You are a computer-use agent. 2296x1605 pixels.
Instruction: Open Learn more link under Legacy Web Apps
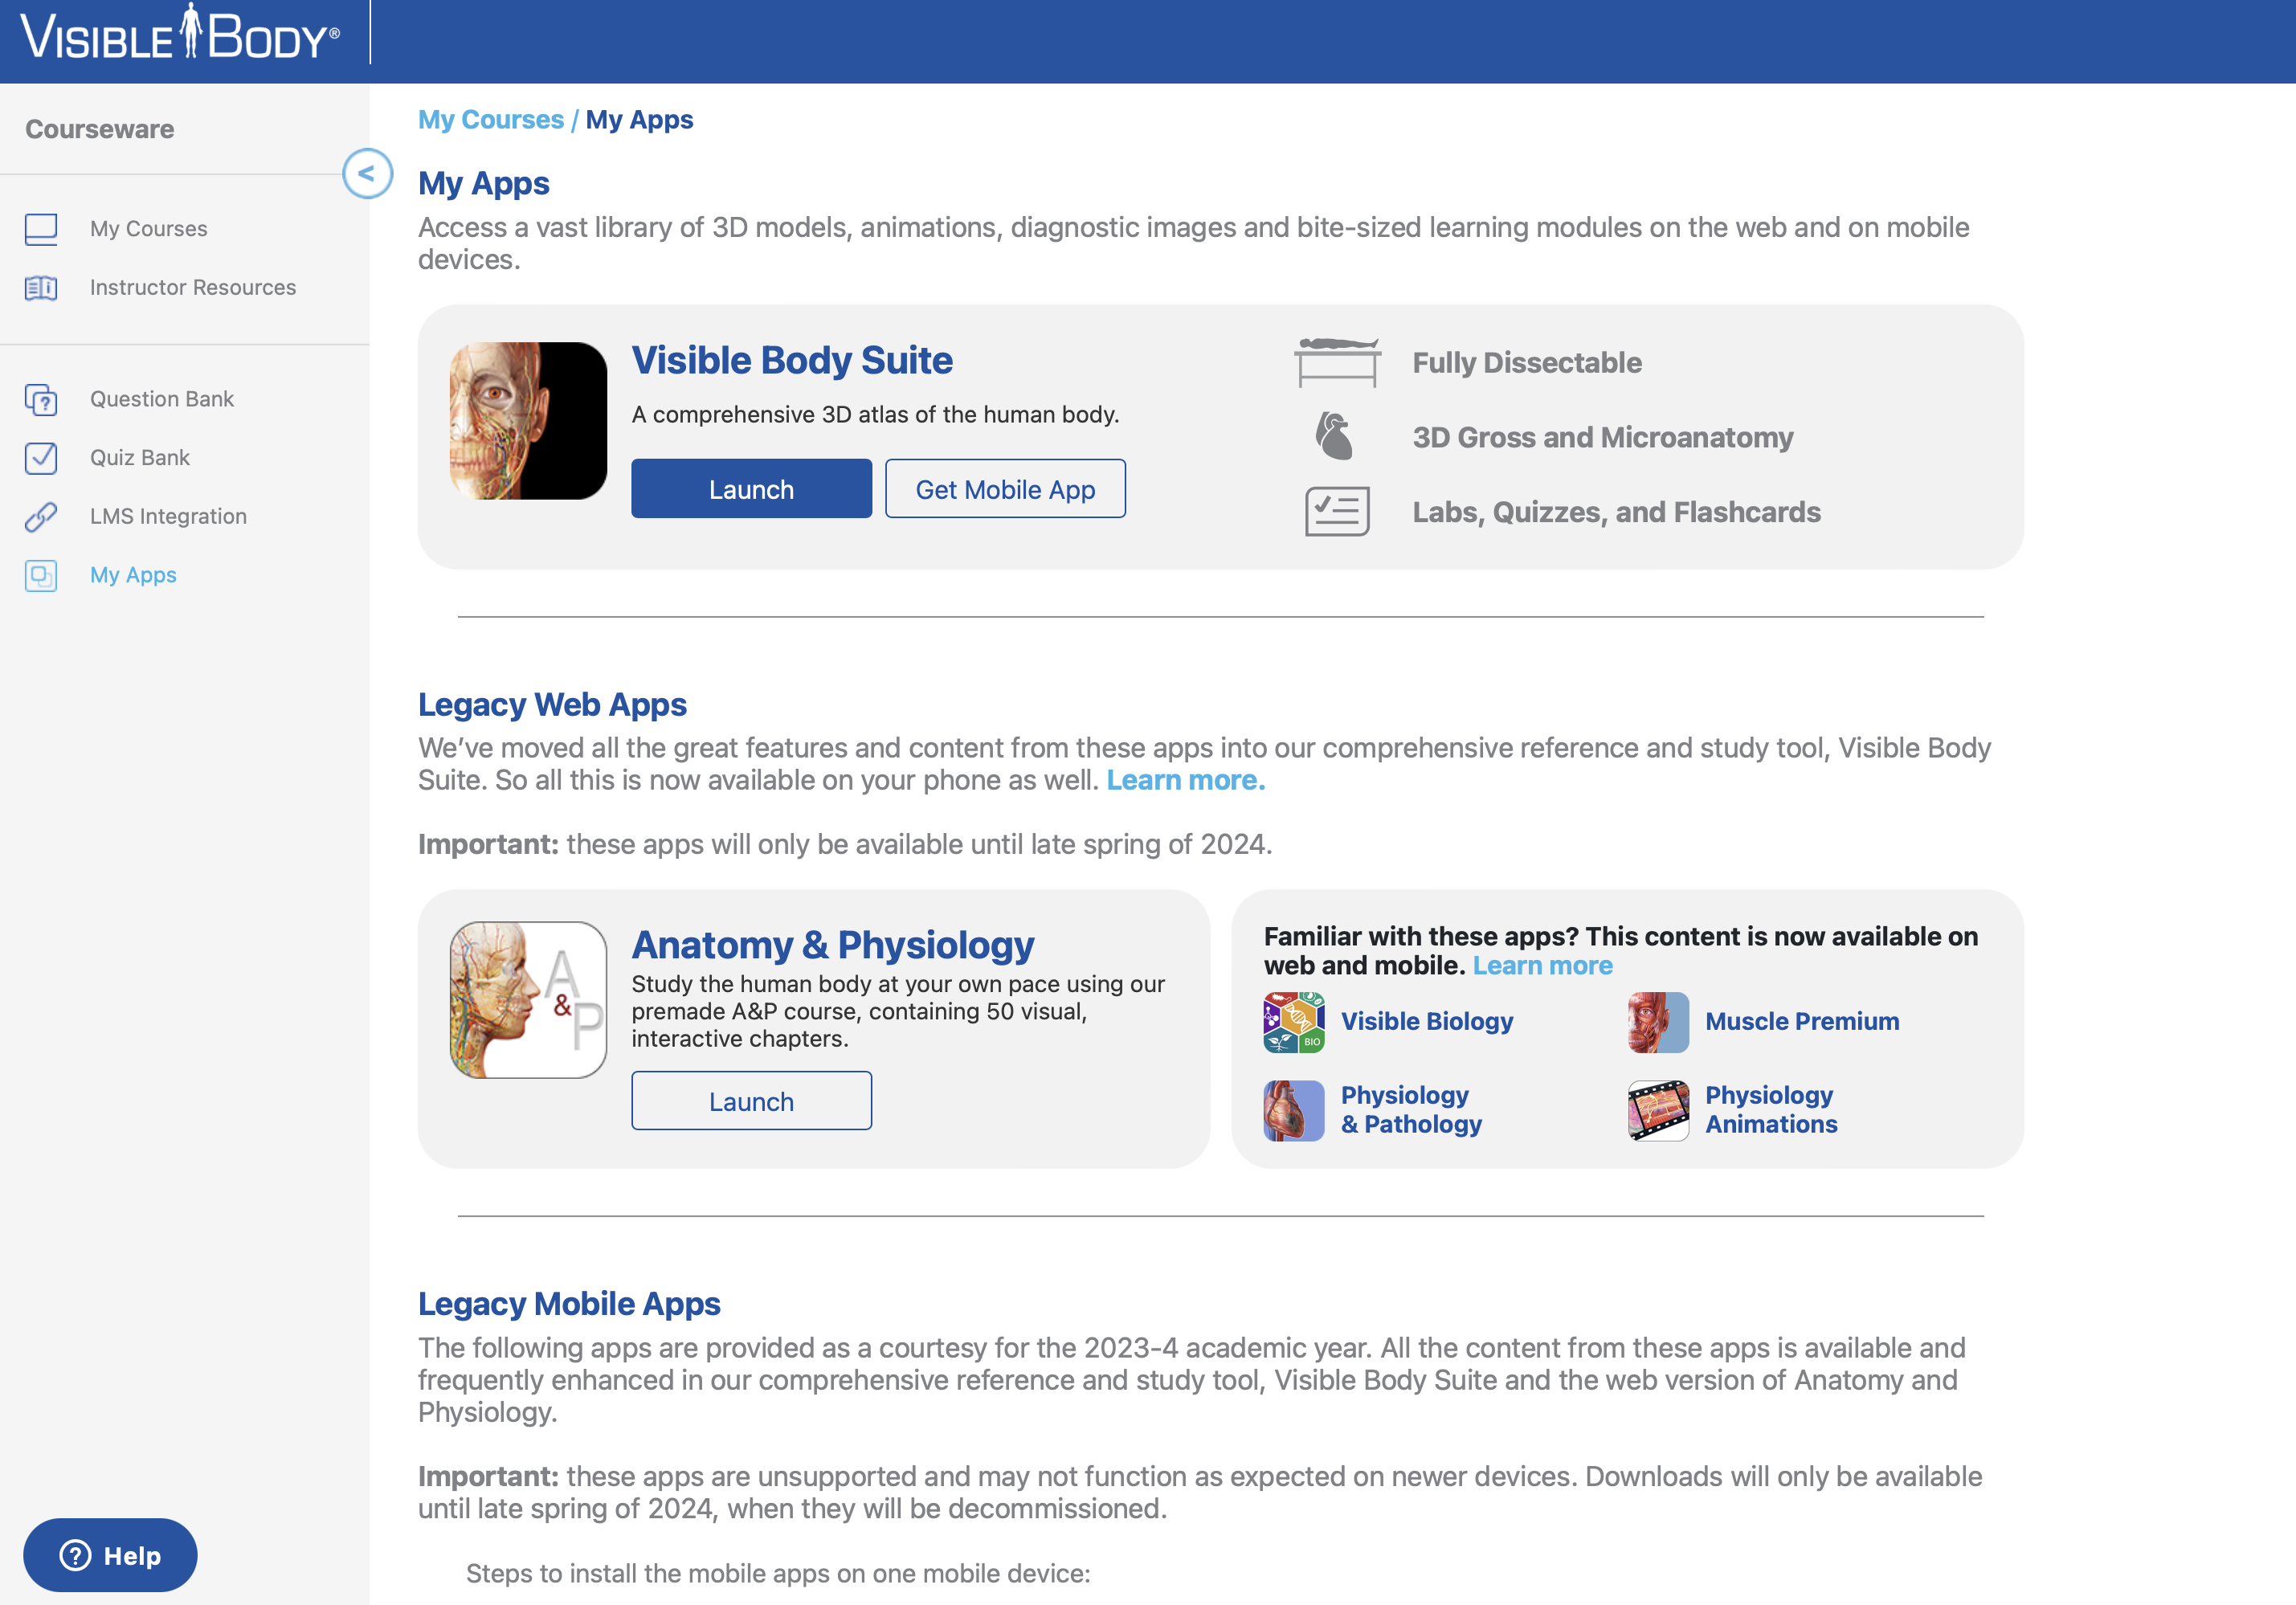[1186, 780]
